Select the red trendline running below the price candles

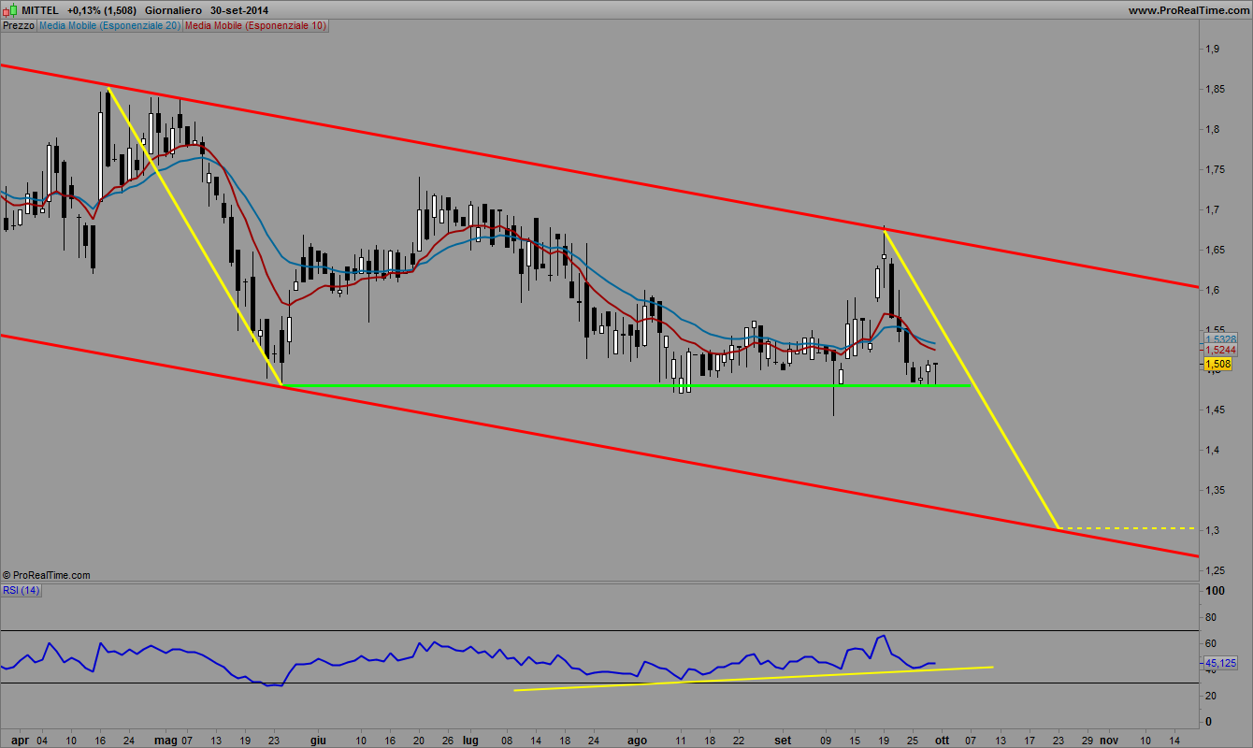pyautogui.click(x=598, y=445)
